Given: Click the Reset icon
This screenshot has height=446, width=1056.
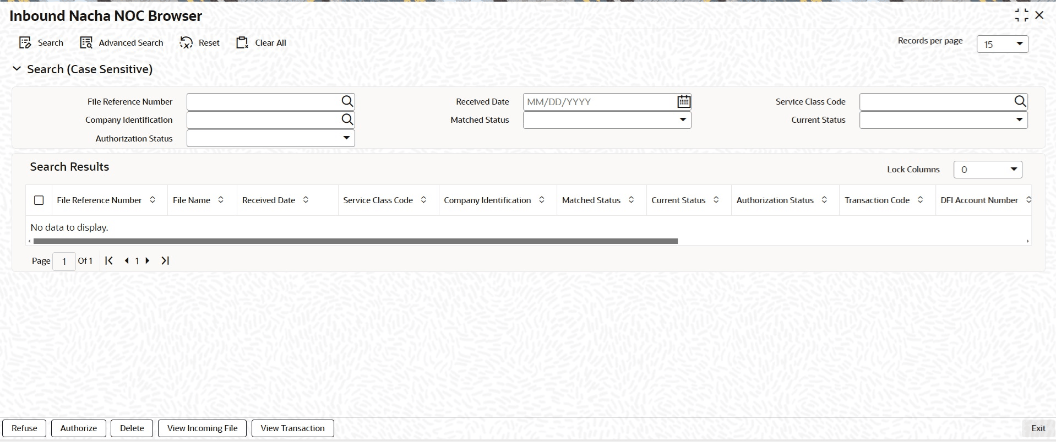Looking at the screenshot, I should point(186,43).
